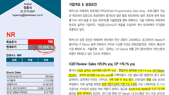Select the 부합 consensus column header
169x95 pixels.
(30, 60)
